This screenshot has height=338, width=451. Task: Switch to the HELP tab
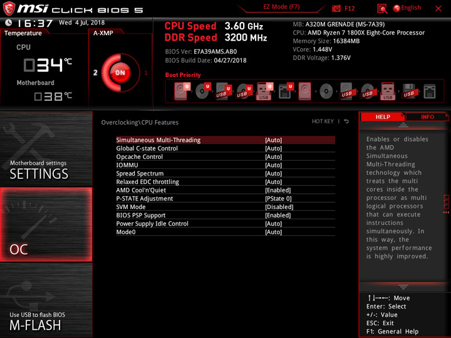[383, 116]
